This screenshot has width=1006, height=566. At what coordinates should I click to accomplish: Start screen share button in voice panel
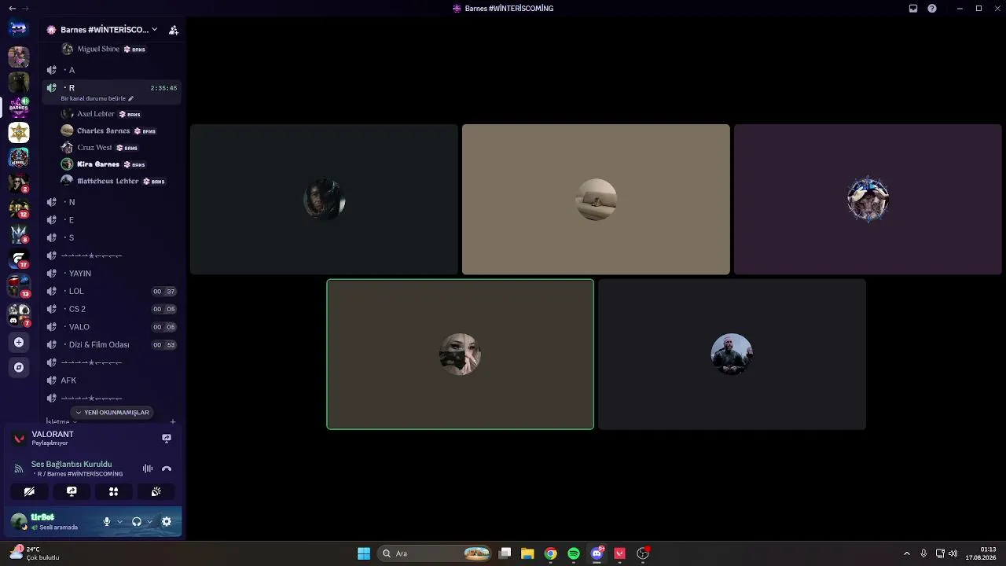(x=72, y=491)
